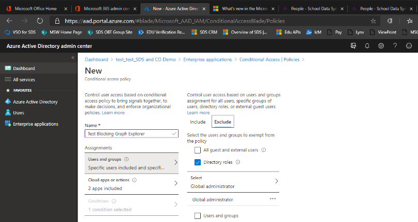The width and height of the screenshot is (418, 222).
Task: Switch to the Include tab
Action: pyautogui.click(x=198, y=122)
